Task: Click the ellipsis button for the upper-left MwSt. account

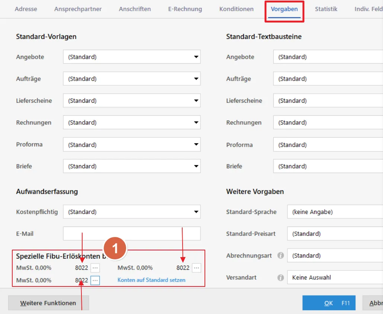Action: [x=95, y=268]
